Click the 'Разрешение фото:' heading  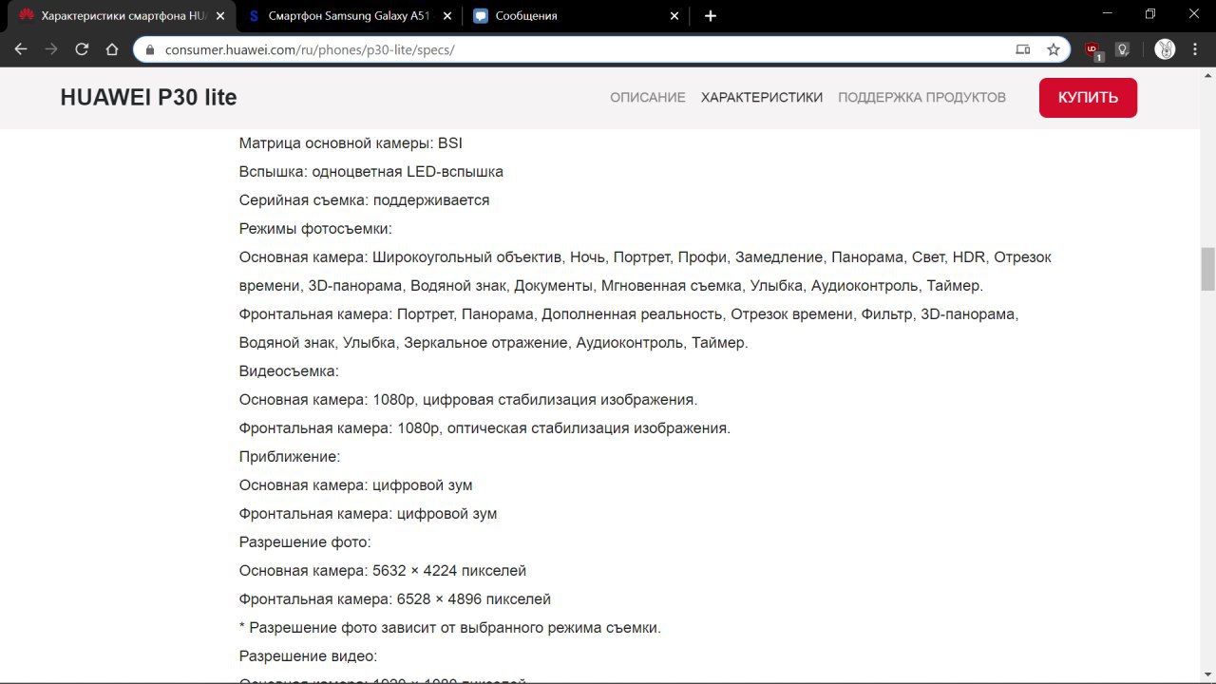pyautogui.click(x=305, y=542)
